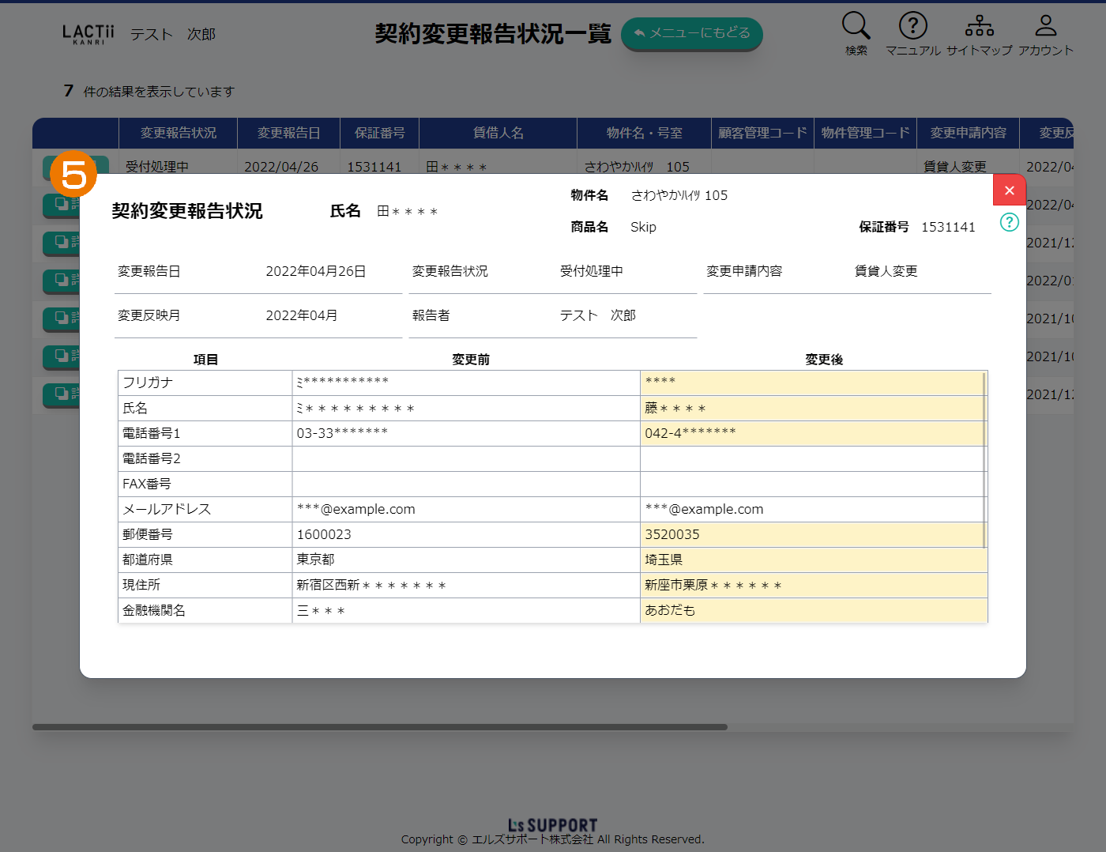Screen dimensions: 1106x852
Task: Click the horizontal scrollbar below the list
Action: (x=379, y=727)
